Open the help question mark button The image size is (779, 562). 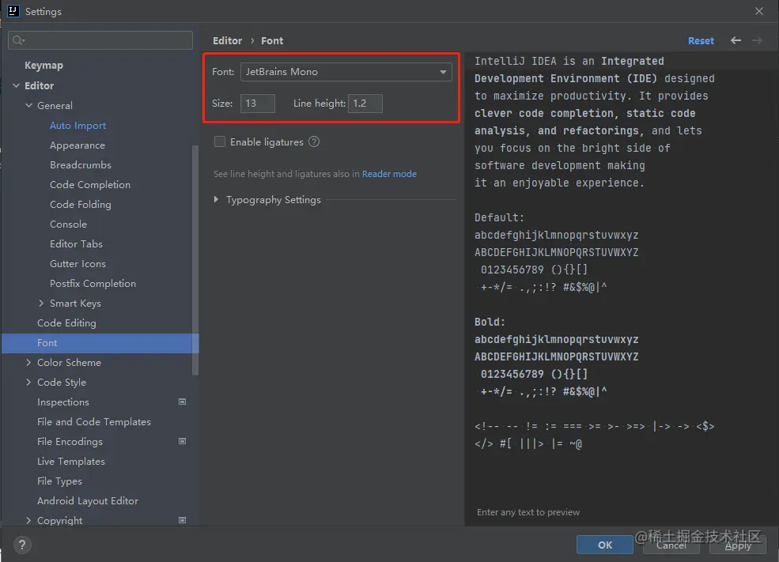tap(22, 545)
